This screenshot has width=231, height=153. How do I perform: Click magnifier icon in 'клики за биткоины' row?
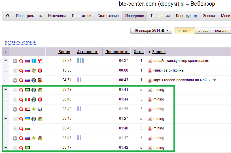pyautogui.click(x=21, y=71)
